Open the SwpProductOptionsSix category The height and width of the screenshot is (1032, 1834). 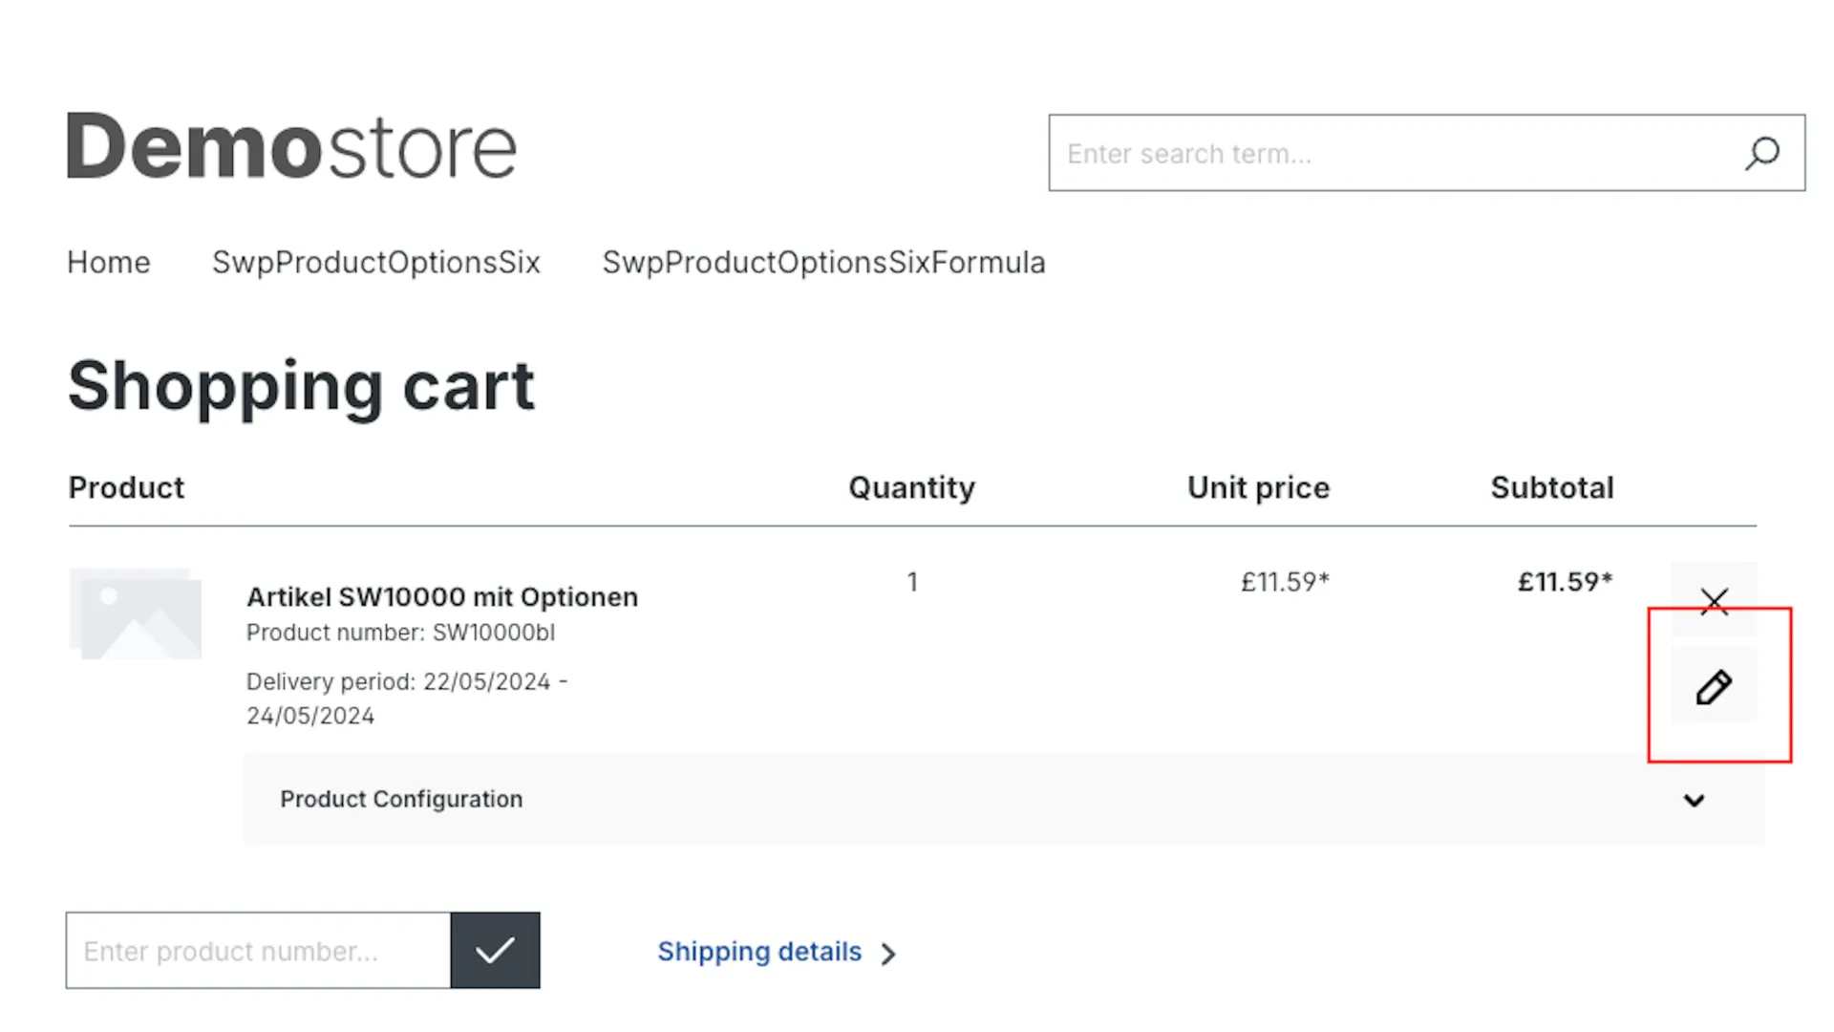[x=376, y=263]
